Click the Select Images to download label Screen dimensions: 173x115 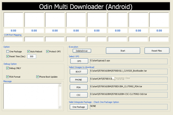coord(82,67)
